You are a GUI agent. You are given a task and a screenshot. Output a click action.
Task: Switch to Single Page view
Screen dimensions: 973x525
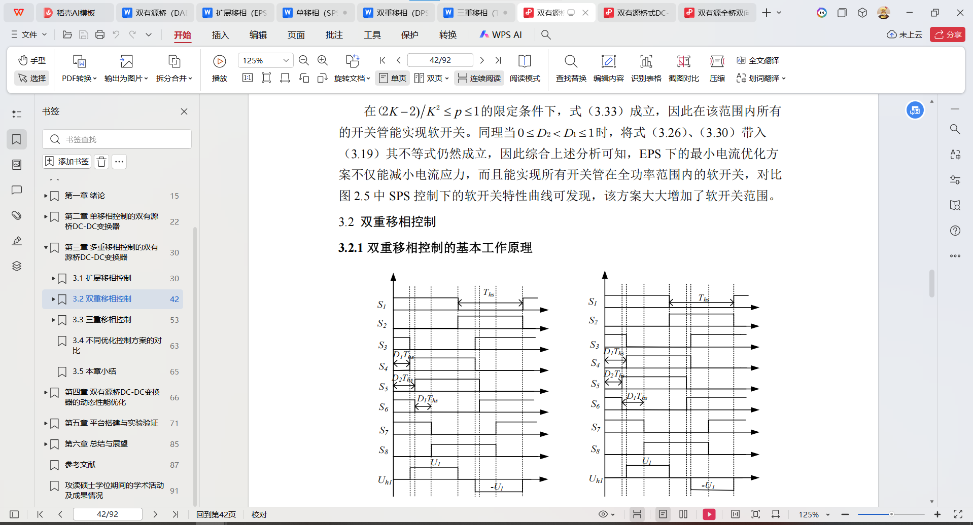click(393, 78)
